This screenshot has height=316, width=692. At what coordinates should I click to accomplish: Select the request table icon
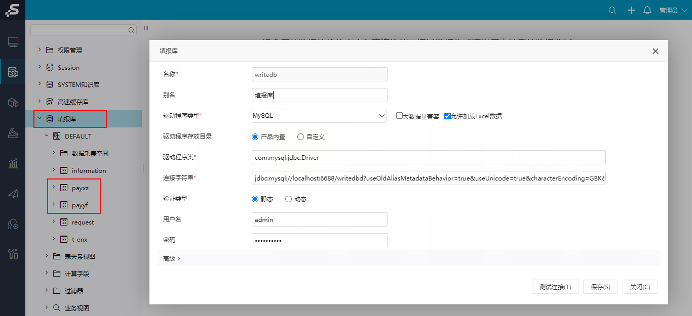point(63,222)
